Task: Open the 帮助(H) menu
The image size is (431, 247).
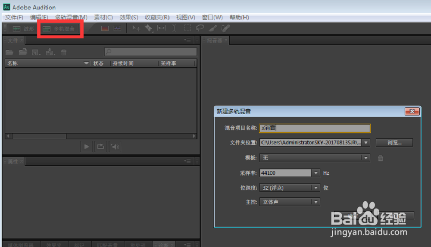Action: coord(239,17)
